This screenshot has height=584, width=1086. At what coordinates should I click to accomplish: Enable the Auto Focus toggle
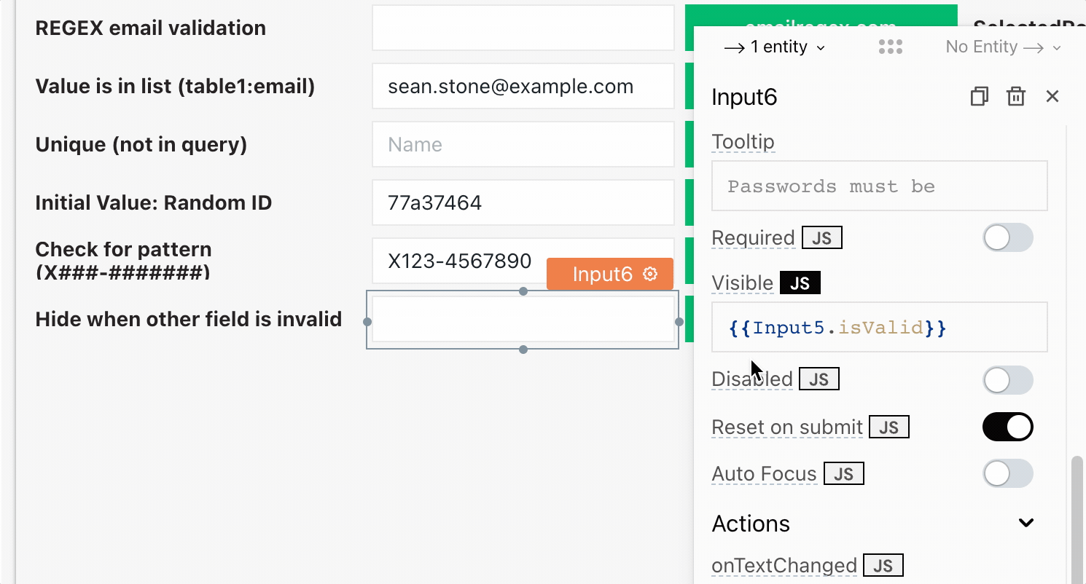(x=1007, y=474)
